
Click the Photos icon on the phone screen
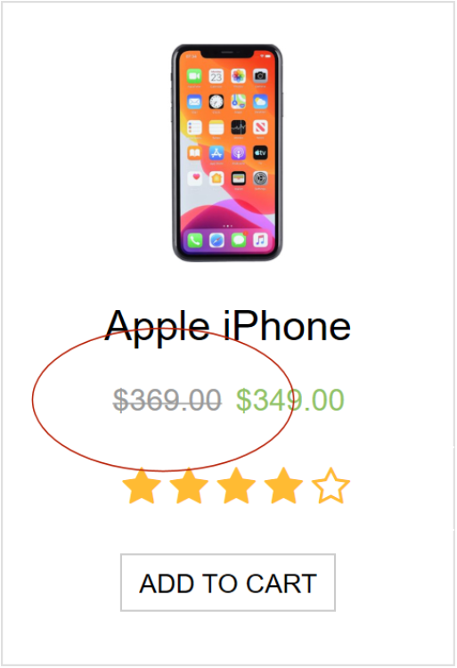click(x=239, y=77)
